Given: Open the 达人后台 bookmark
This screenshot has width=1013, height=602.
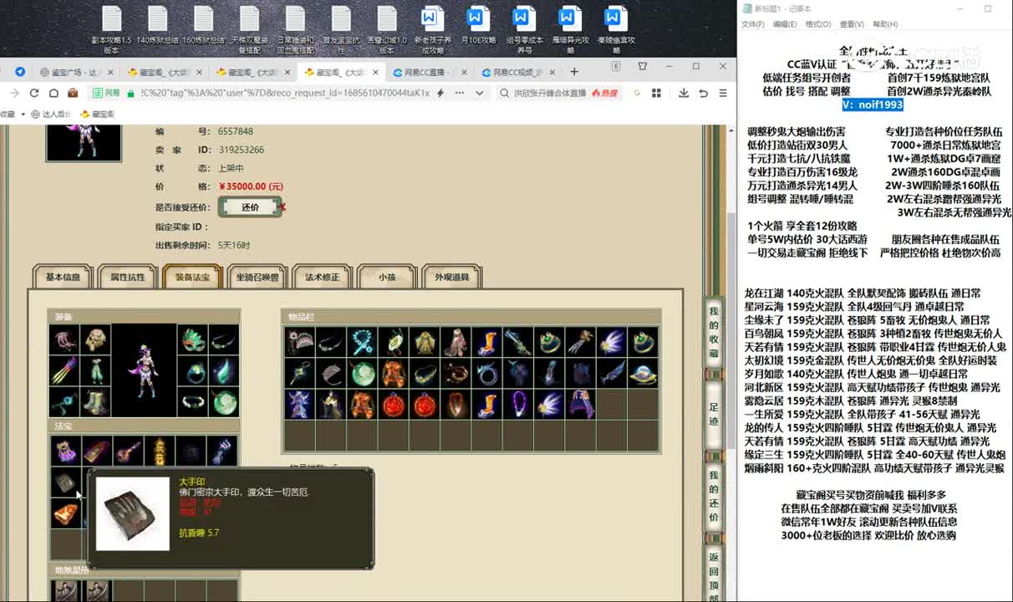Looking at the screenshot, I should click(x=53, y=114).
